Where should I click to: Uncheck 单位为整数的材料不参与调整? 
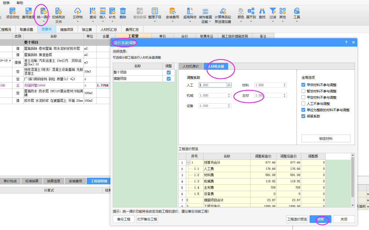(x=303, y=110)
